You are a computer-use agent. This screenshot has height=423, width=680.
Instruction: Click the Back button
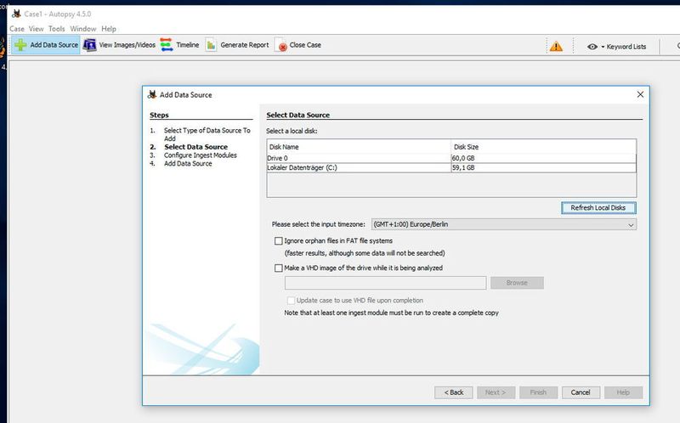(x=453, y=392)
